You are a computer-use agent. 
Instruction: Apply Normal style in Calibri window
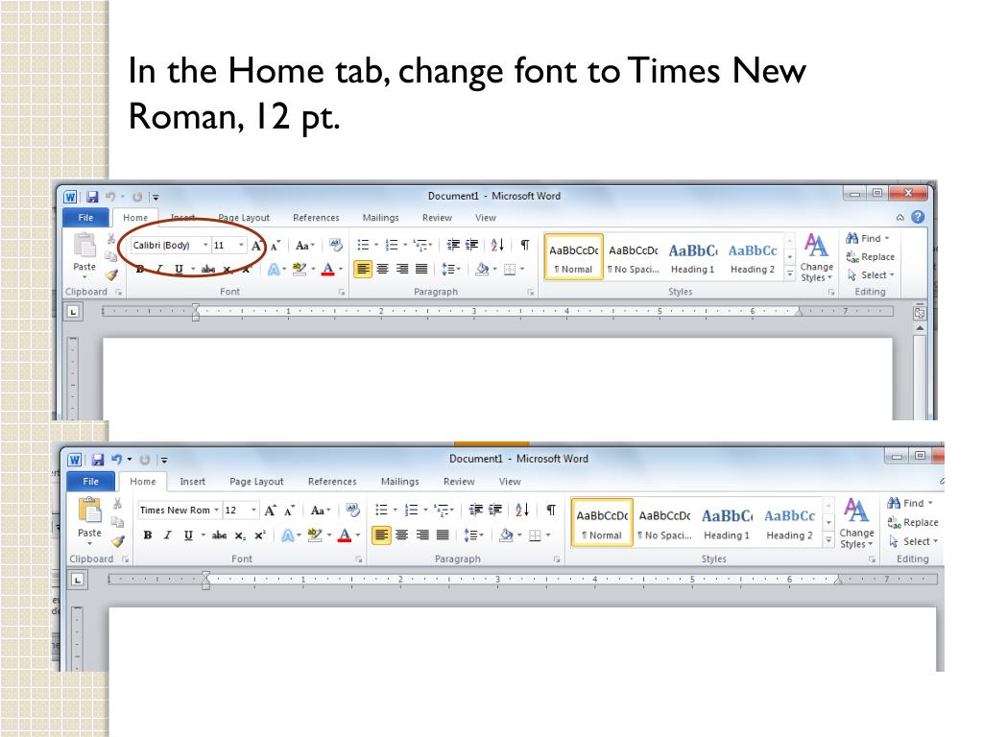574,257
